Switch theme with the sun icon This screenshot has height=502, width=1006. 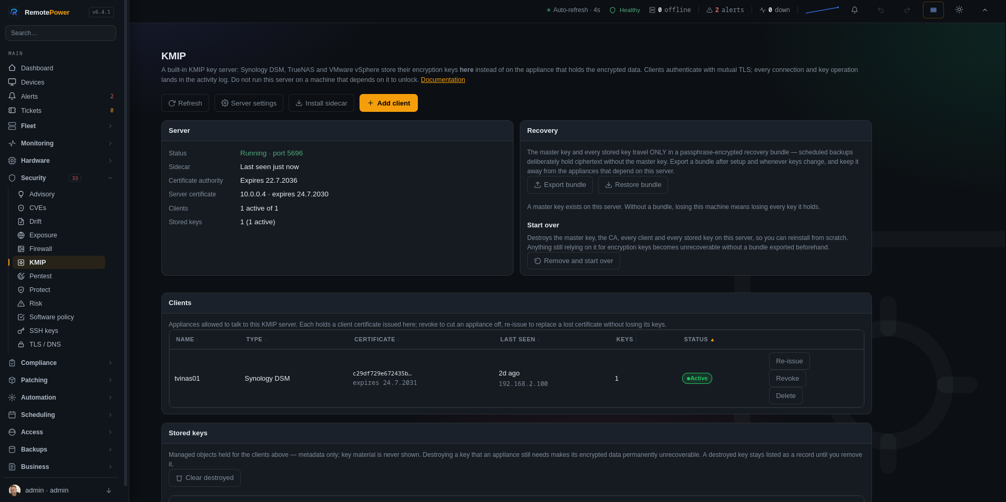959,10
